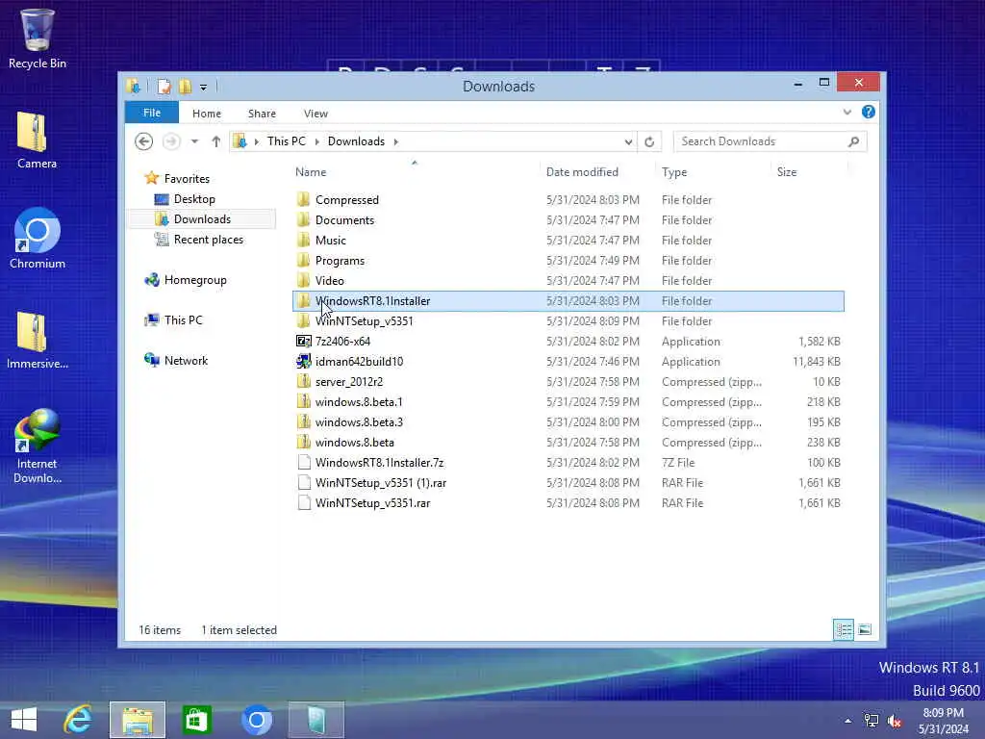Open the Camera zip desktop icon

pyautogui.click(x=37, y=140)
